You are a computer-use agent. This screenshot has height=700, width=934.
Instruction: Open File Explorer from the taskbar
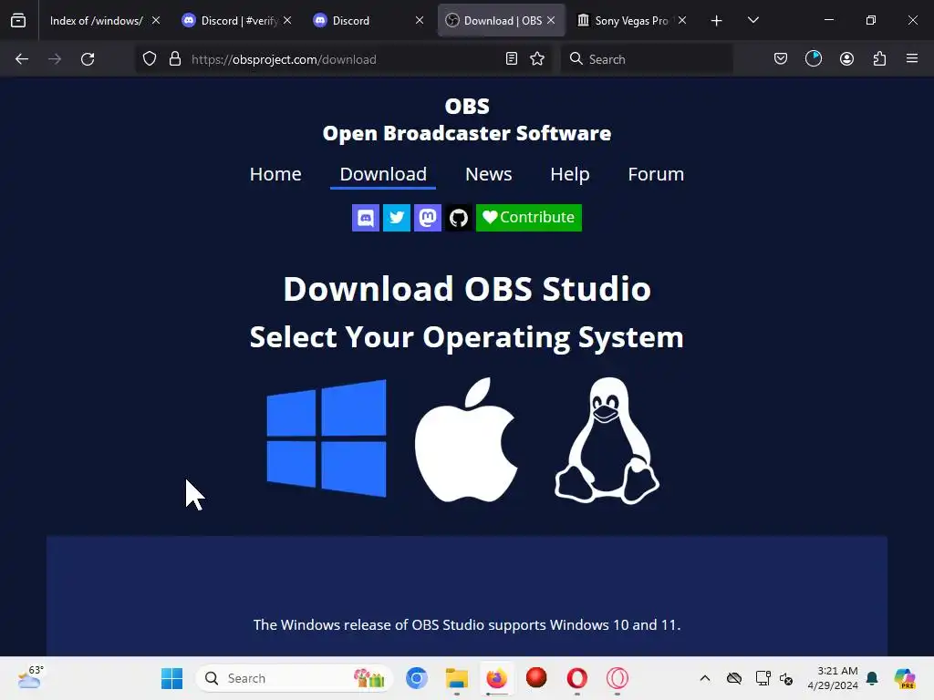(457, 678)
